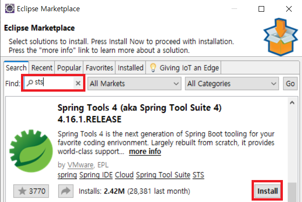The image size is (302, 202).
Task: Click the spring tag link
Action: pyautogui.click(x=67, y=175)
